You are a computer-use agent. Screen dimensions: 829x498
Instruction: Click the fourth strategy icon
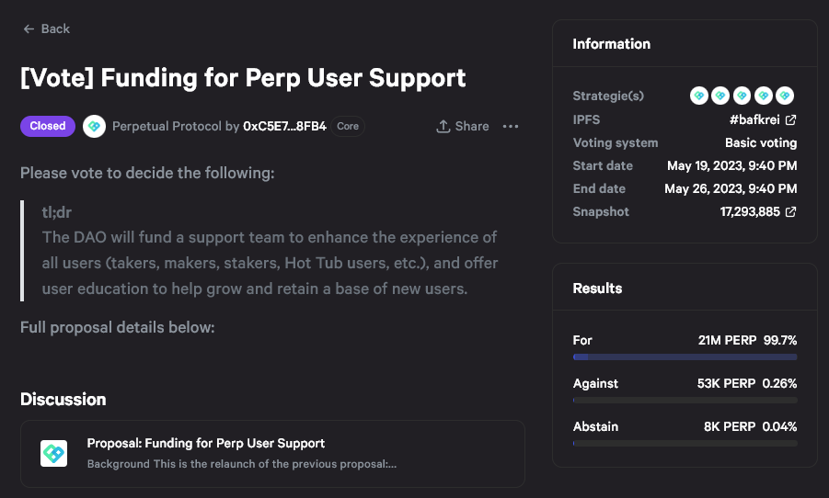coord(763,96)
